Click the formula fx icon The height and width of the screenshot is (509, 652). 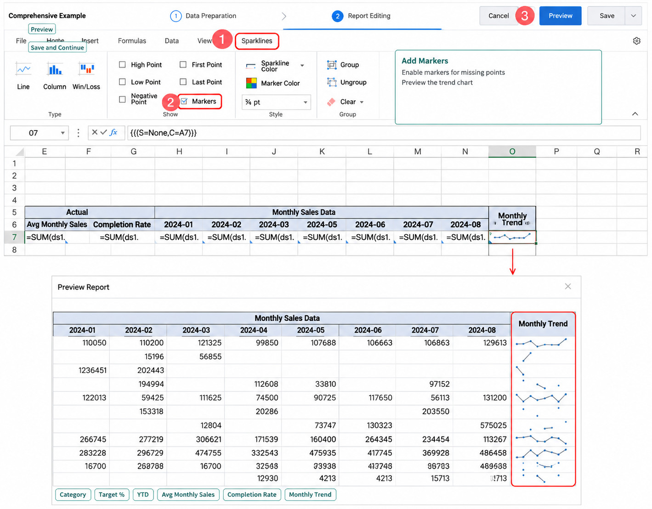113,132
